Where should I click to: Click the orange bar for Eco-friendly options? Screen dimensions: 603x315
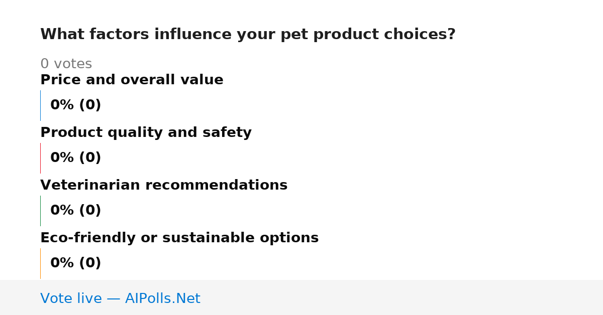point(40,263)
